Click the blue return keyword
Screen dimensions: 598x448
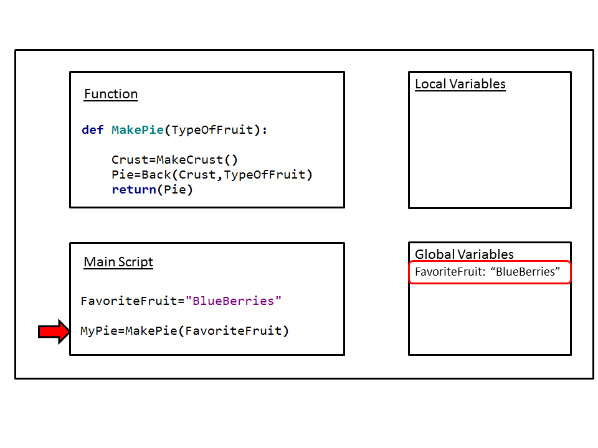pyautogui.click(x=133, y=190)
